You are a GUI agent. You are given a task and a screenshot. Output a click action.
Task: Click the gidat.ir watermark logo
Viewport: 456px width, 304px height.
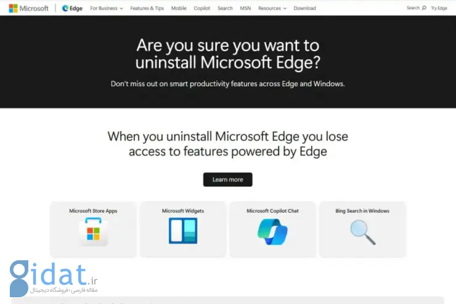(54, 278)
